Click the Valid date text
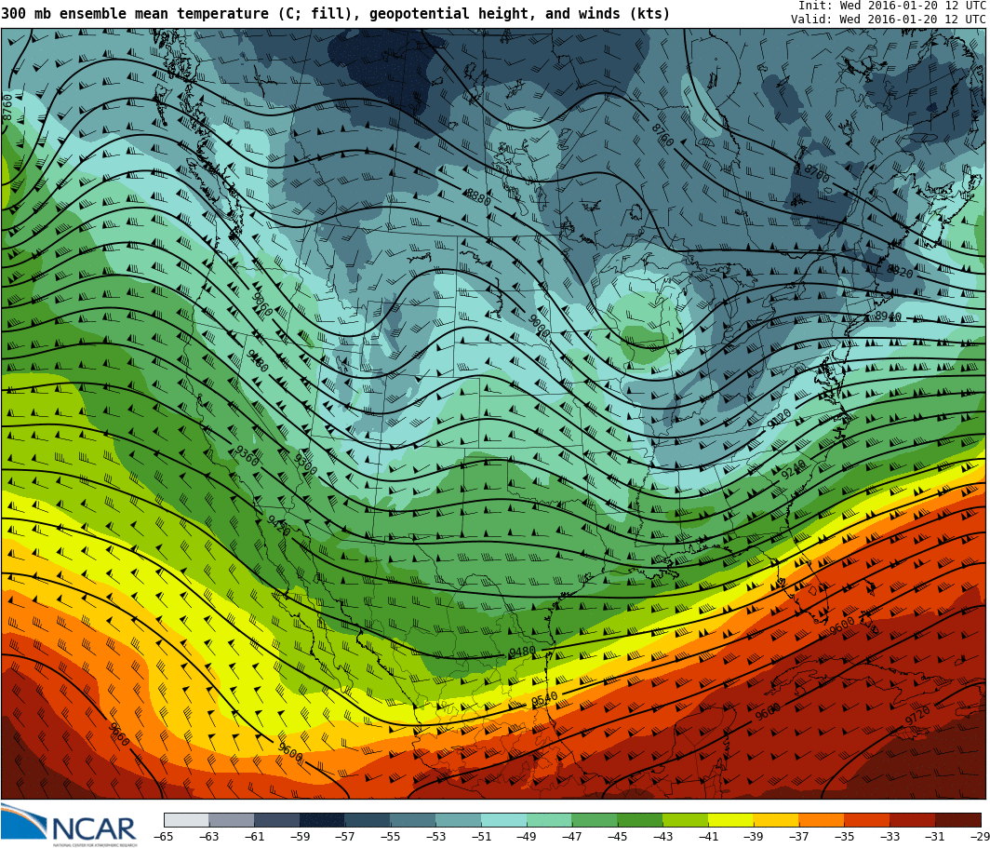990x848 pixels. [888, 20]
